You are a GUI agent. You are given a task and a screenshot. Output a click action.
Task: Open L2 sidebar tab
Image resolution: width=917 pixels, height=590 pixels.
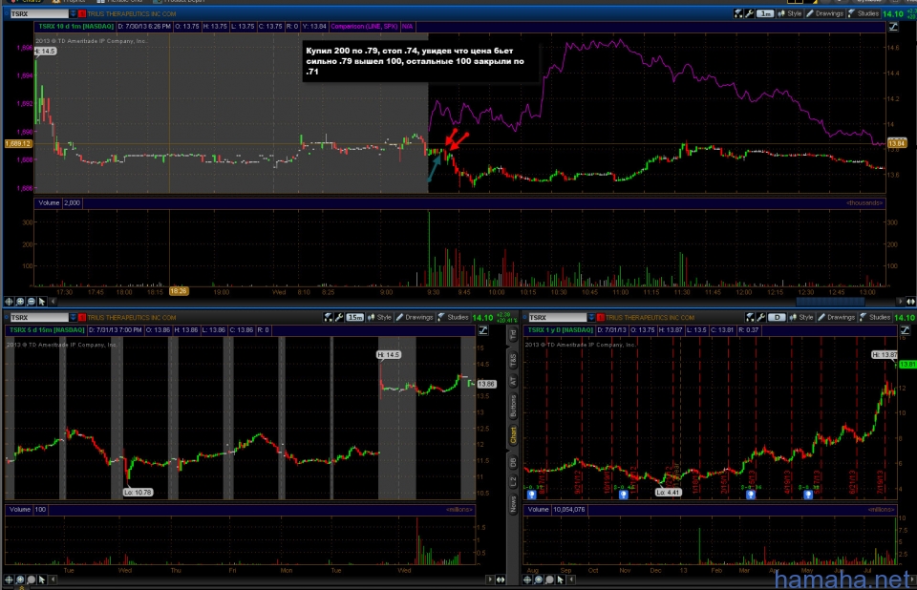click(513, 482)
